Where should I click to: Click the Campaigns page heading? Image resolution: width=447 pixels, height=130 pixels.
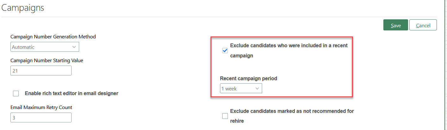tap(23, 8)
